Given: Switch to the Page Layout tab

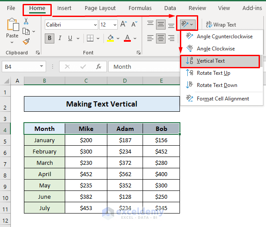Looking at the screenshot, I should [x=100, y=8].
